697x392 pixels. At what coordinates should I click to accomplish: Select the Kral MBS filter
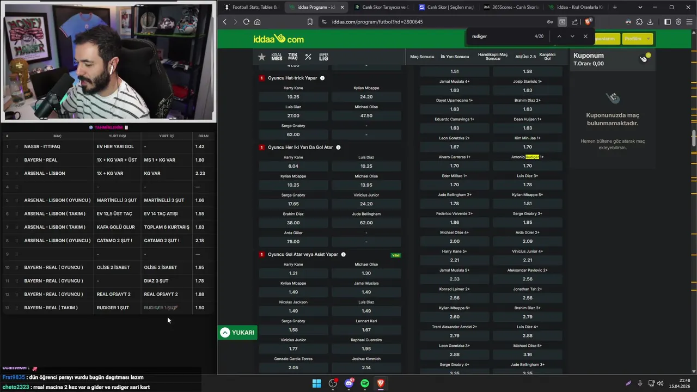point(277,57)
